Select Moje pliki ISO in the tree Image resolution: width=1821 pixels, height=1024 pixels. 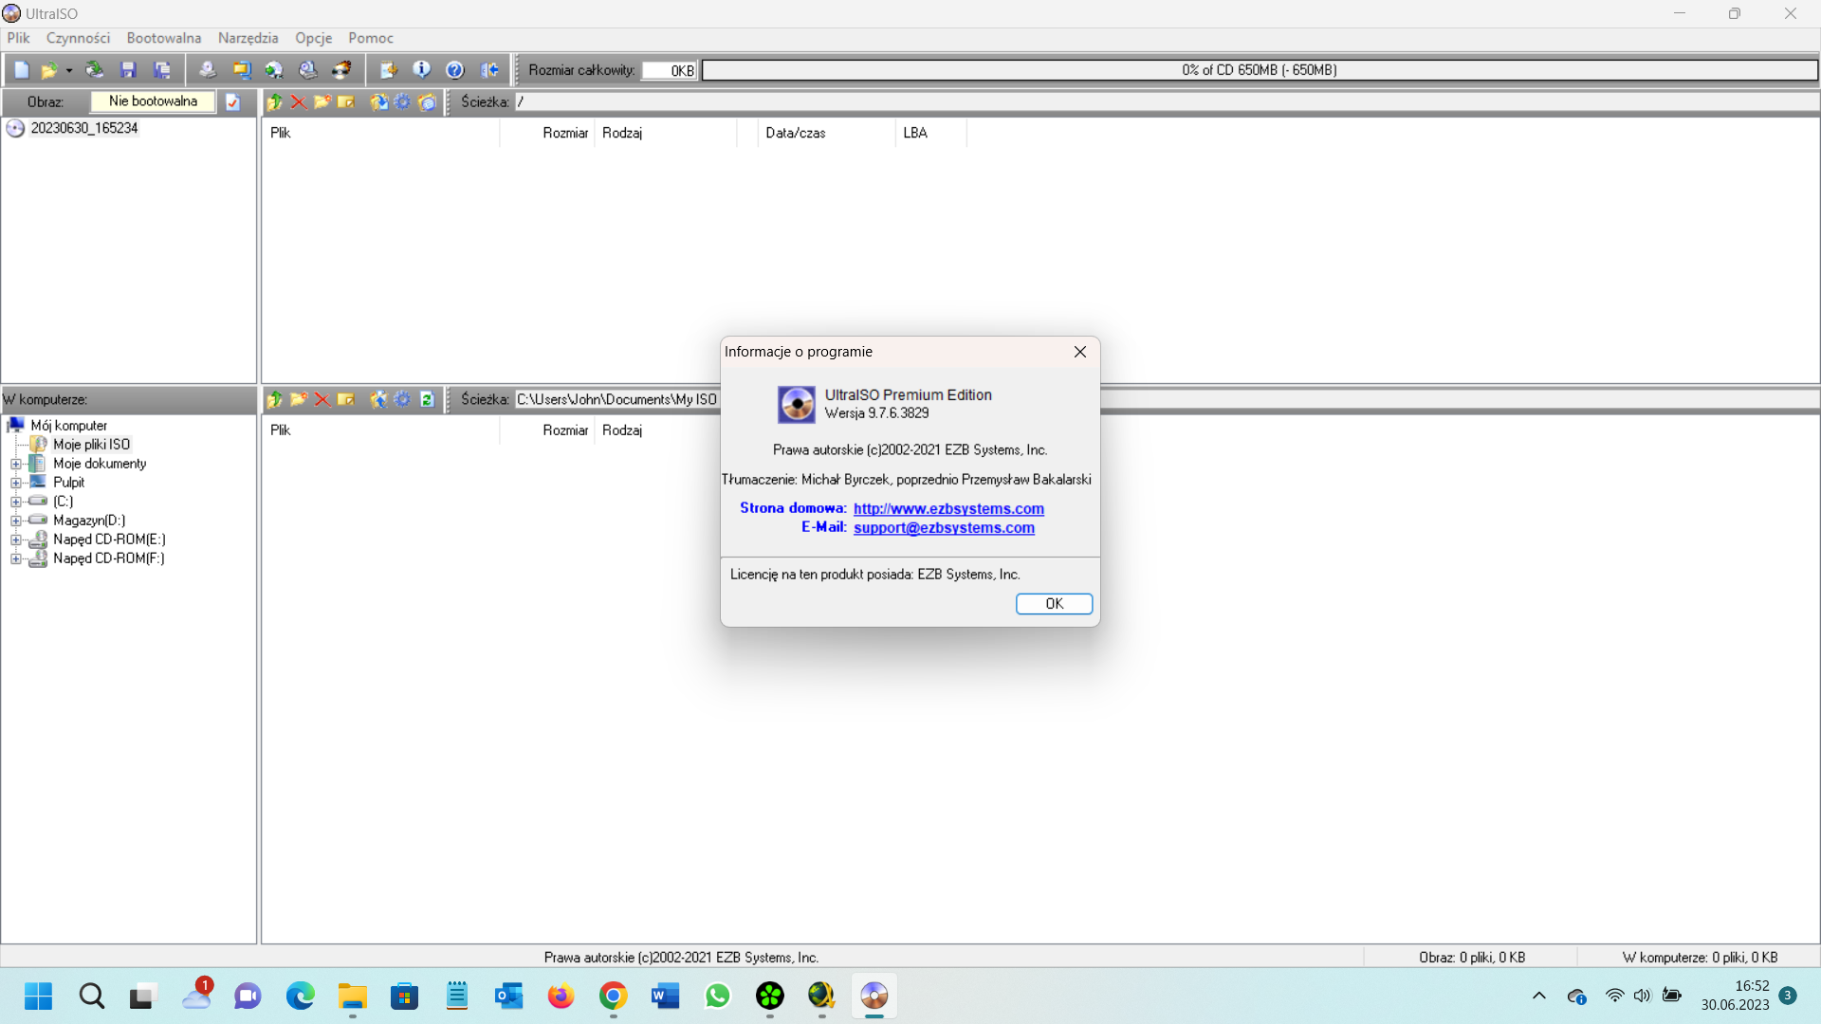(x=91, y=445)
